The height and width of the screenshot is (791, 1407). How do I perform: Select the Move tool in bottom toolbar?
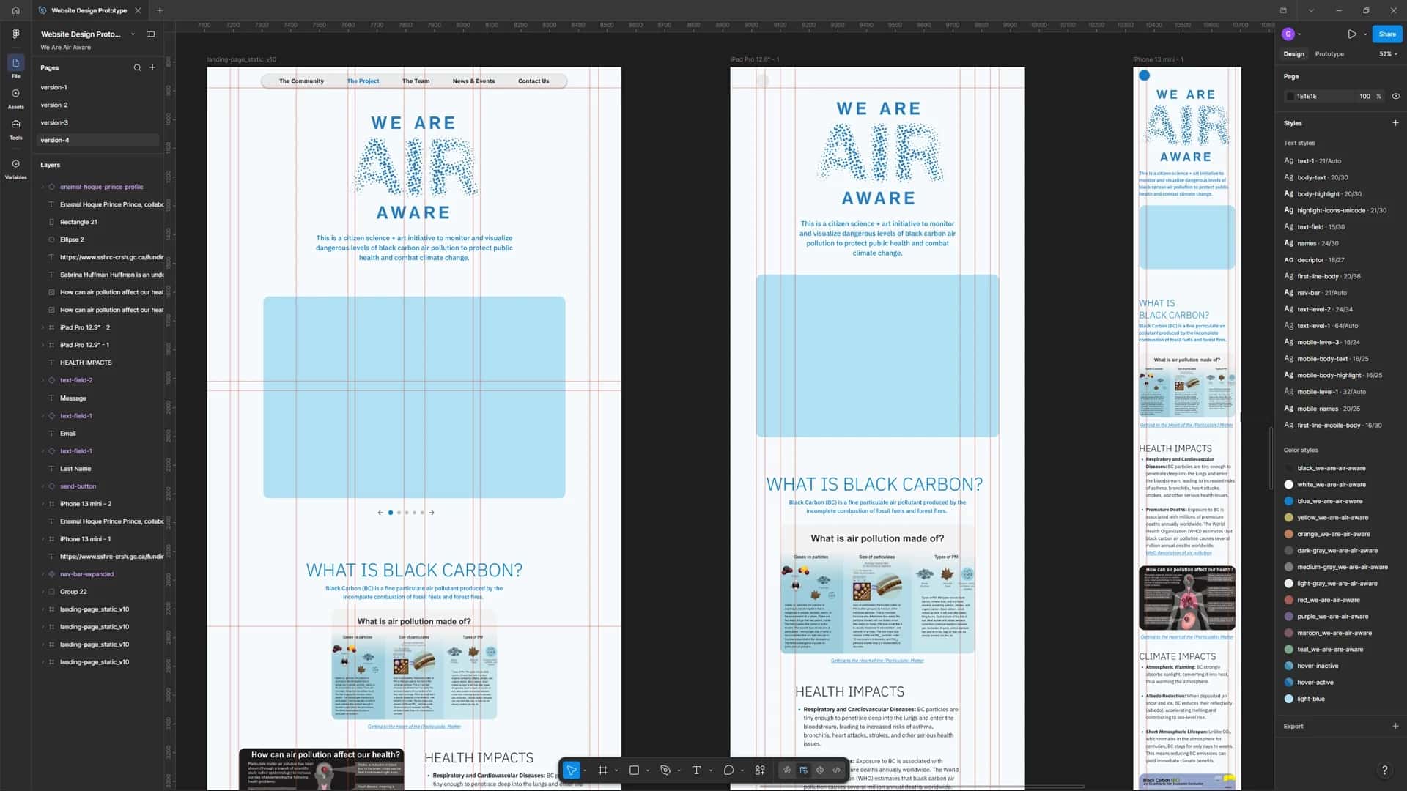(572, 770)
